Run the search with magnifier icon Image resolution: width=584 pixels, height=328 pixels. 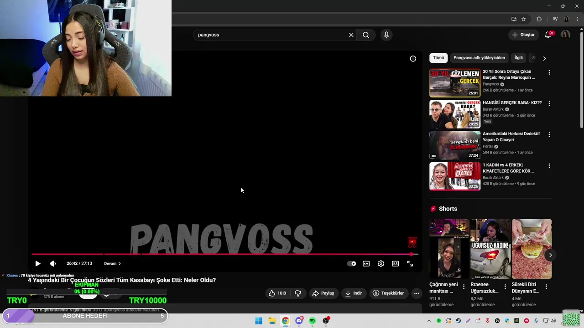[366, 35]
